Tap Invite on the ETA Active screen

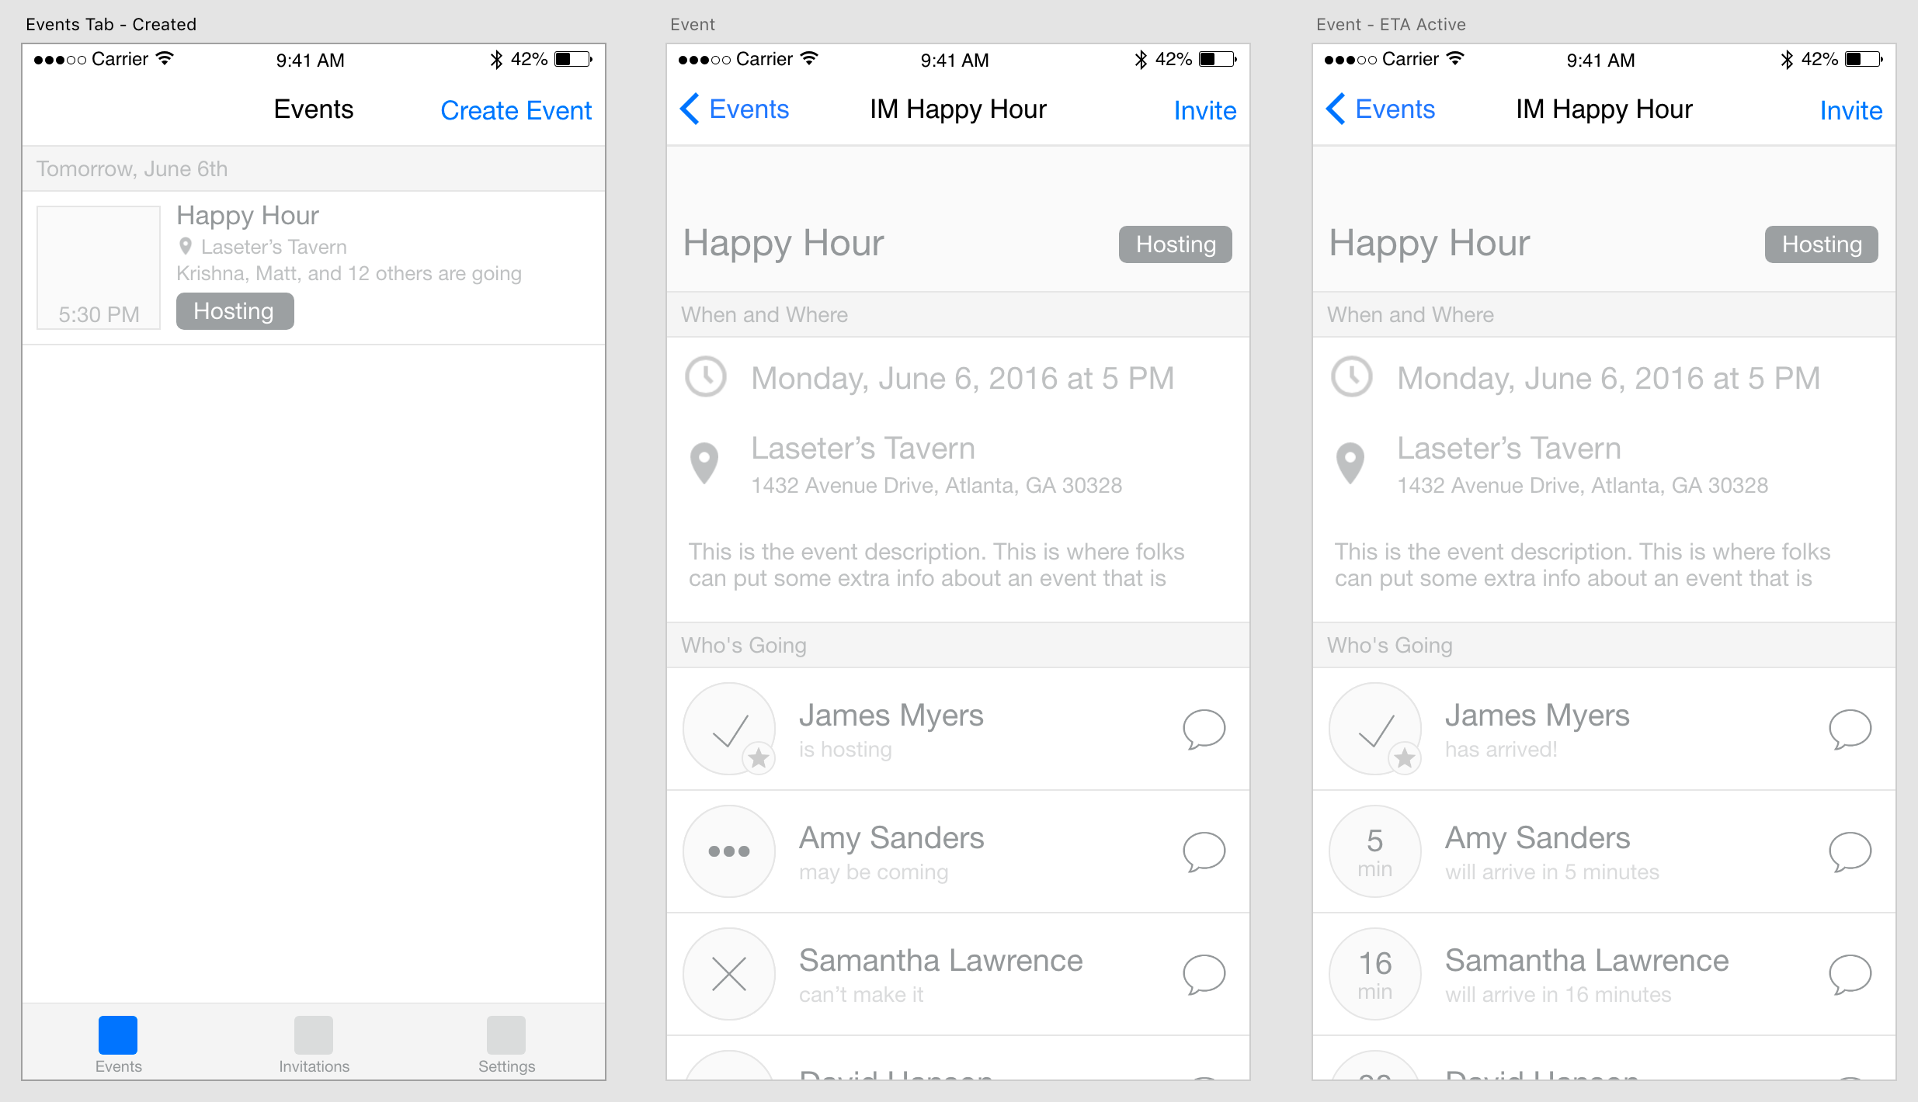click(1851, 110)
